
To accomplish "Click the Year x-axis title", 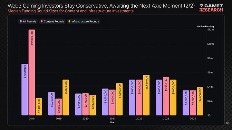I will (x=112, y=122).
